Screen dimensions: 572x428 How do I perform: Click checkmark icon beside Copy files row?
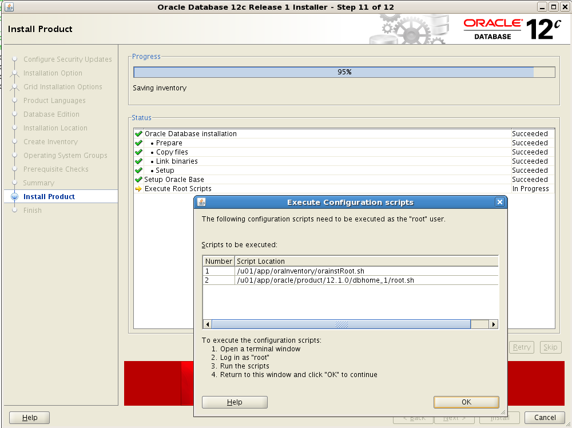pos(138,152)
